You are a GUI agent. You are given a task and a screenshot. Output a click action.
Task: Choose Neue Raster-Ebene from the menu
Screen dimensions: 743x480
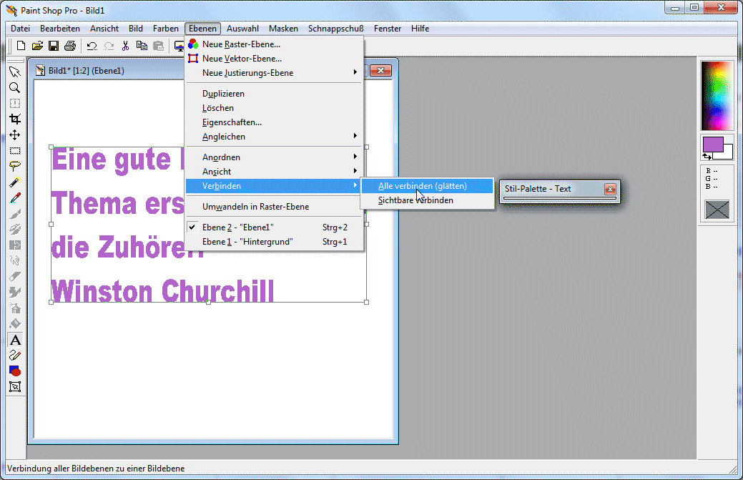point(274,44)
